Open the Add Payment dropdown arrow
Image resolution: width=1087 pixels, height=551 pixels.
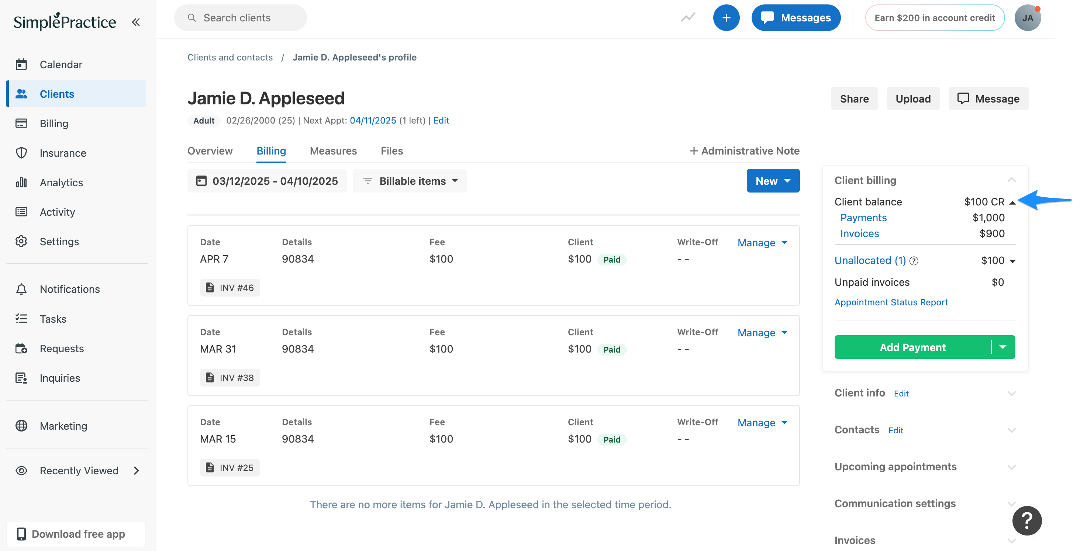point(1003,347)
